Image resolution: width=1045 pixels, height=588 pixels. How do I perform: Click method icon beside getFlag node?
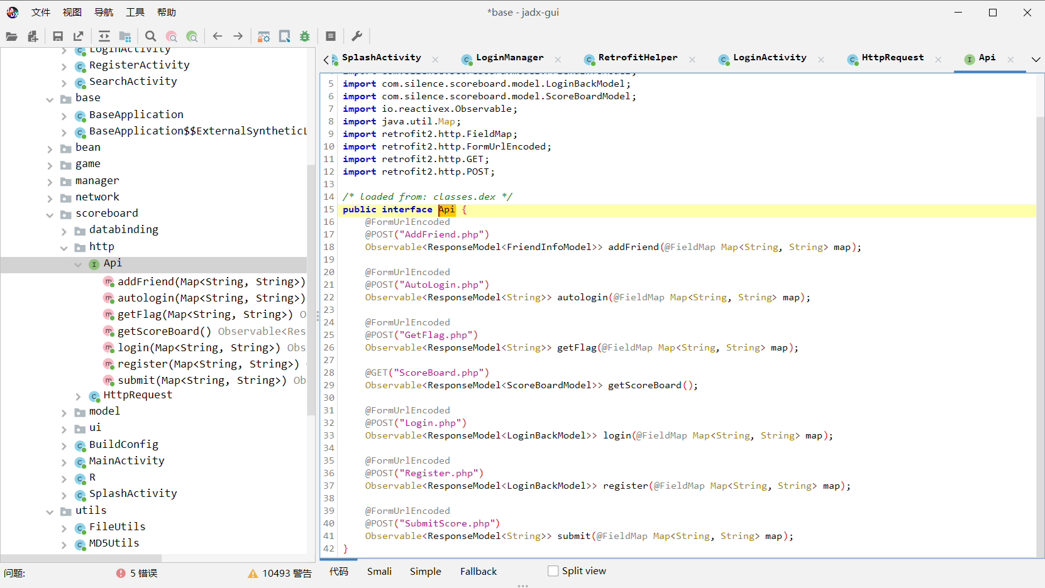pyautogui.click(x=109, y=314)
